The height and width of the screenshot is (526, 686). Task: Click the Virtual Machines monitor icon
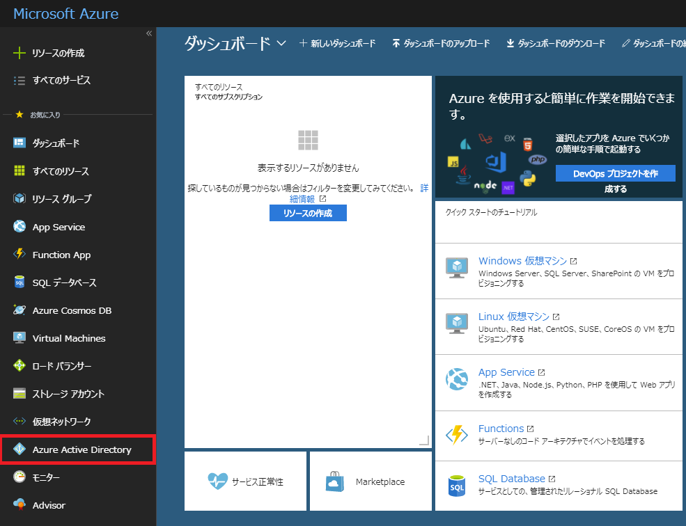point(20,337)
